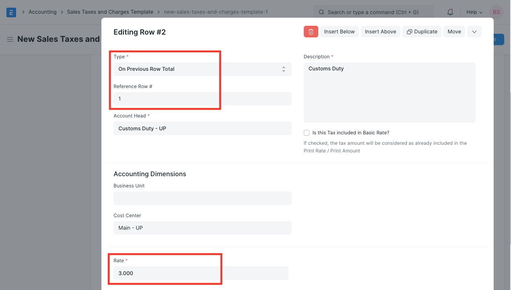Viewport: 511px width, 290px height.
Task: Focus the search command bar
Action: point(373,12)
